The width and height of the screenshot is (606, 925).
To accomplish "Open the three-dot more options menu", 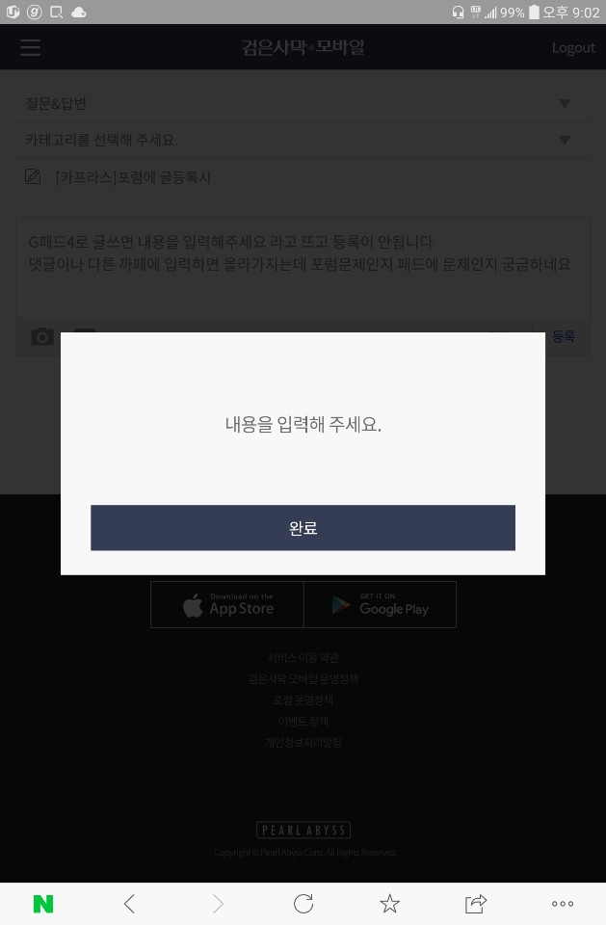I will tap(563, 904).
